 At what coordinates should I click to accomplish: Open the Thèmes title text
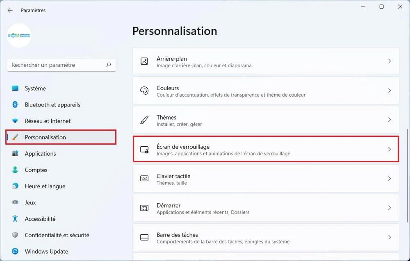166,117
